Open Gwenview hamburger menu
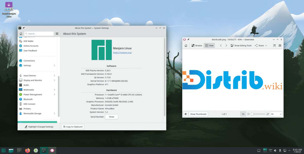Viewport: 304px width, 154px height. [280, 46]
